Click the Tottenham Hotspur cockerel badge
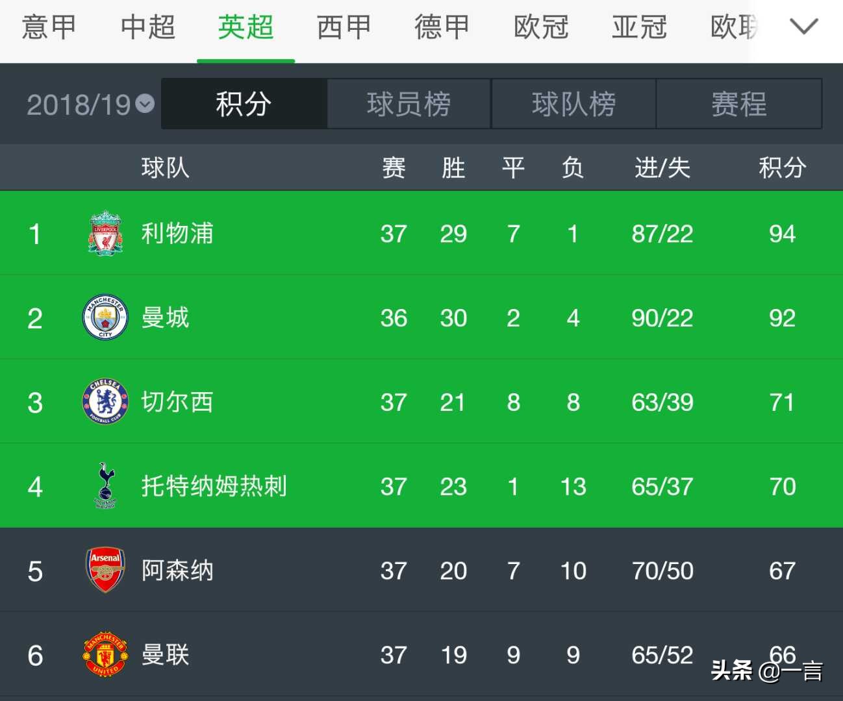 pyautogui.click(x=105, y=486)
